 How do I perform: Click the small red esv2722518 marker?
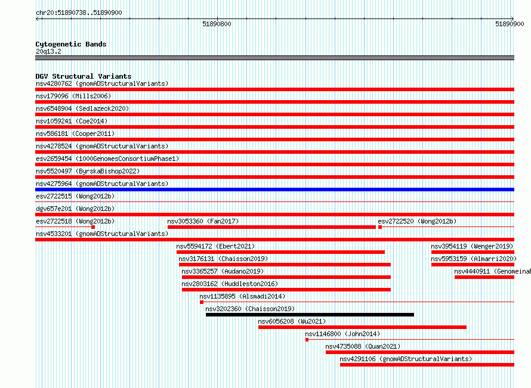pos(93,227)
